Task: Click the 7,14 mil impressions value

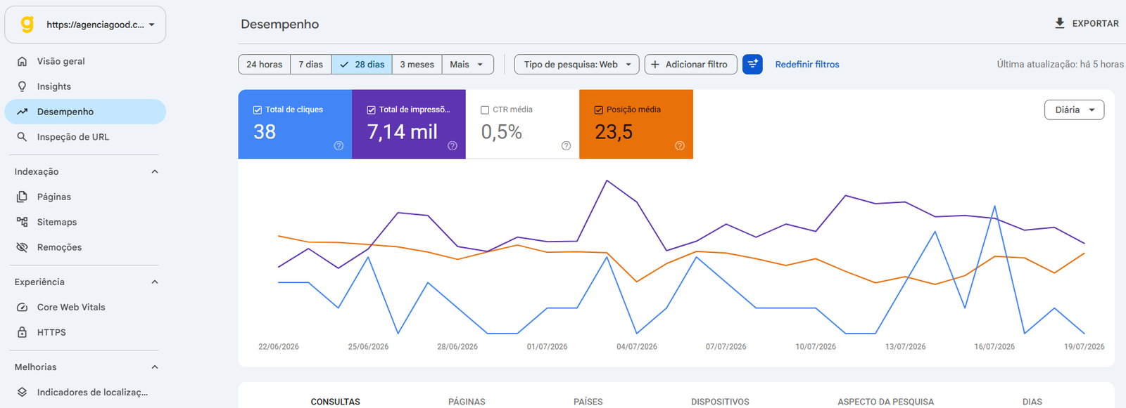Action: pyautogui.click(x=403, y=131)
